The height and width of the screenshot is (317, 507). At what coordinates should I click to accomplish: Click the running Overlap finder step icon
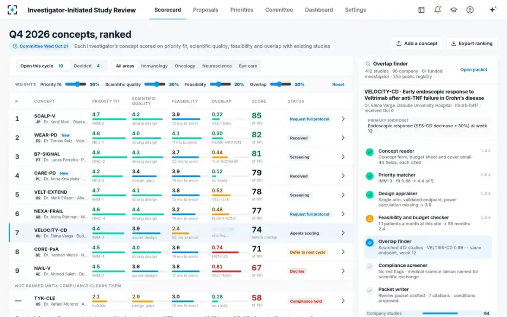click(x=370, y=243)
